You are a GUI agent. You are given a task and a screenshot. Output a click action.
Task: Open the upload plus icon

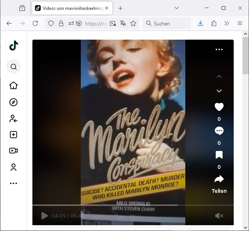[x=13, y=135]
